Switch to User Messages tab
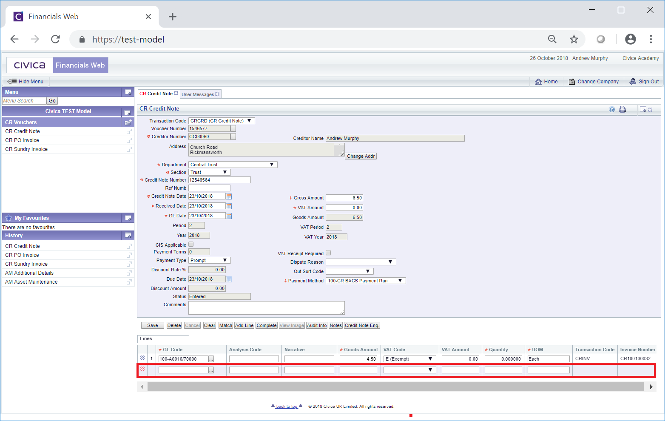The width and height of the screenshot is (665, 421). 198,94
